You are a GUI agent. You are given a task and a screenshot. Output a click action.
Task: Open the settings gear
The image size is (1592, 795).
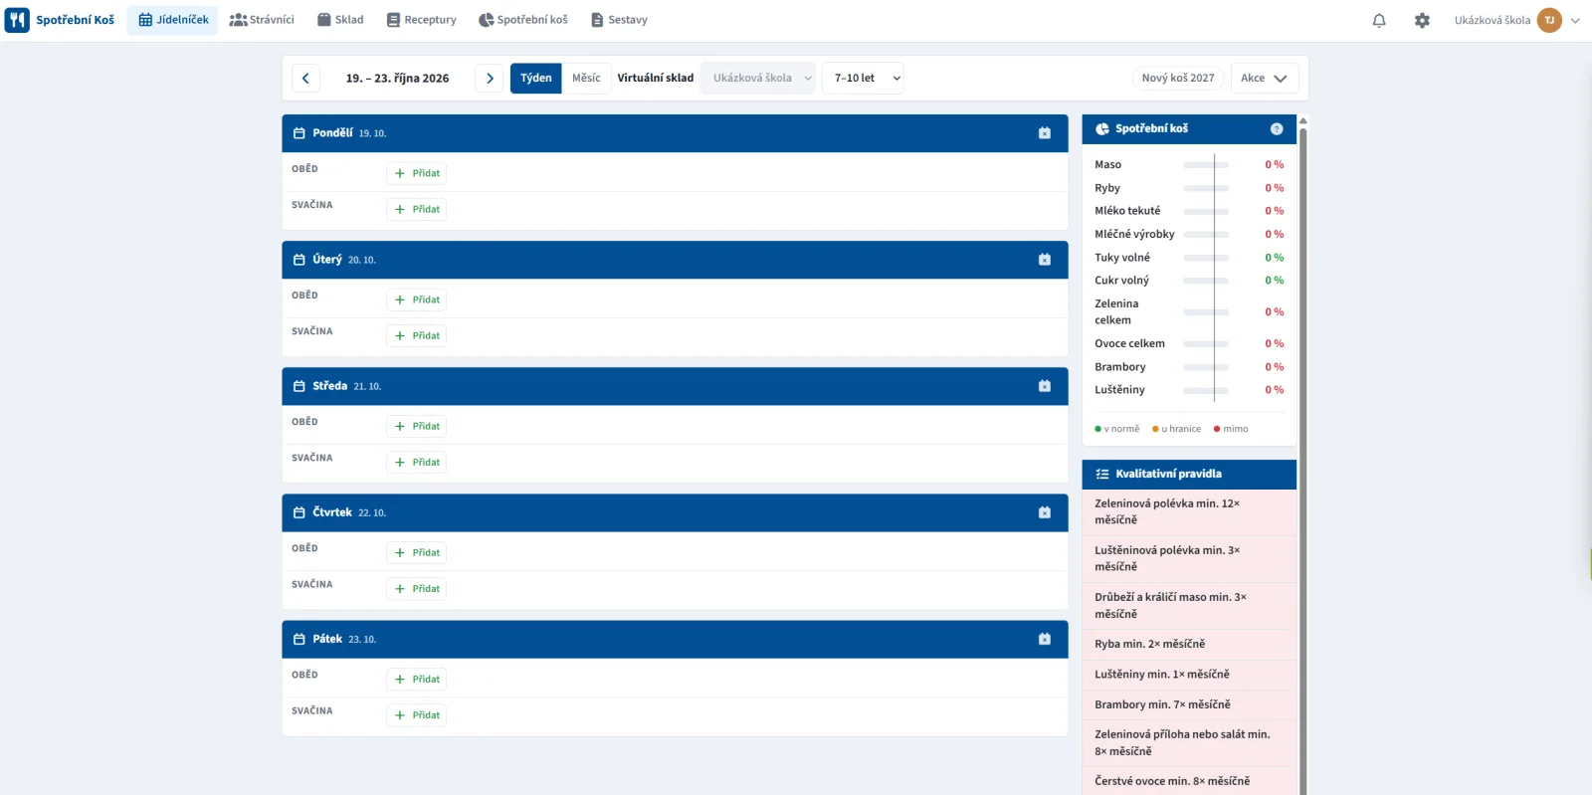click(1422, 20)
